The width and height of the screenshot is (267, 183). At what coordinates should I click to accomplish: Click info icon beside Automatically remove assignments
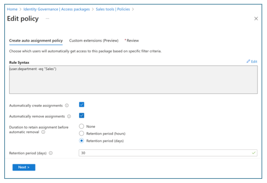coord(69,116)
